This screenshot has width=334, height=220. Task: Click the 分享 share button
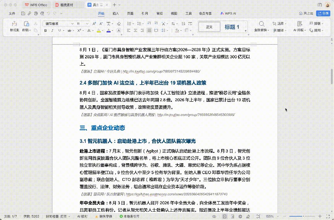pos(323,13)
